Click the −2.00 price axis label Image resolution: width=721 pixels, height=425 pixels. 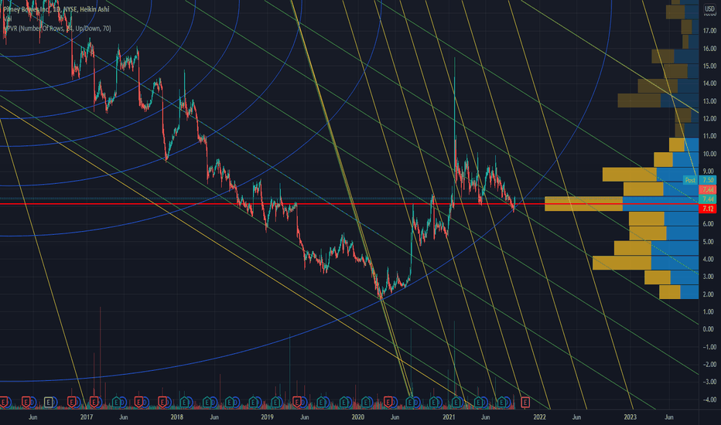point(709,365)
